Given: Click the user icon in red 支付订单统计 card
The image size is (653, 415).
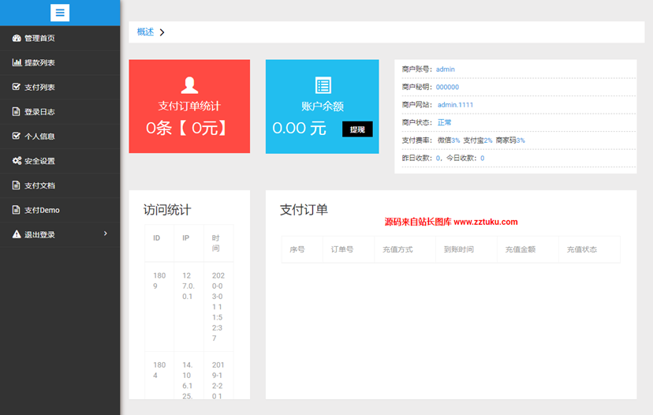Looking at the screenshot, I should [x=189, y=84].
